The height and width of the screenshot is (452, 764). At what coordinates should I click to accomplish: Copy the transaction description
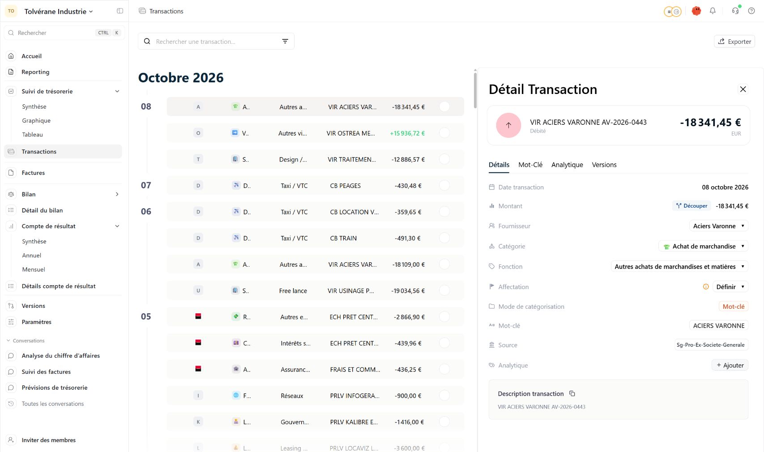click(572, 394)
